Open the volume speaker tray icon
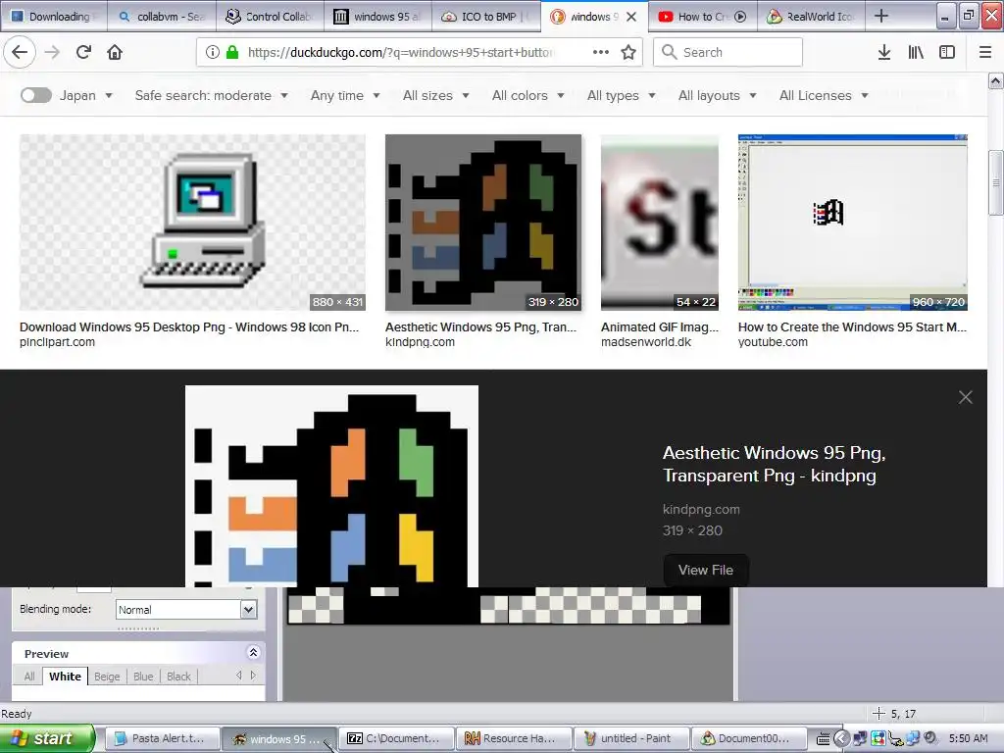Image resolution: width=1004 pixels, height=753 pixels. pos(931,738)
